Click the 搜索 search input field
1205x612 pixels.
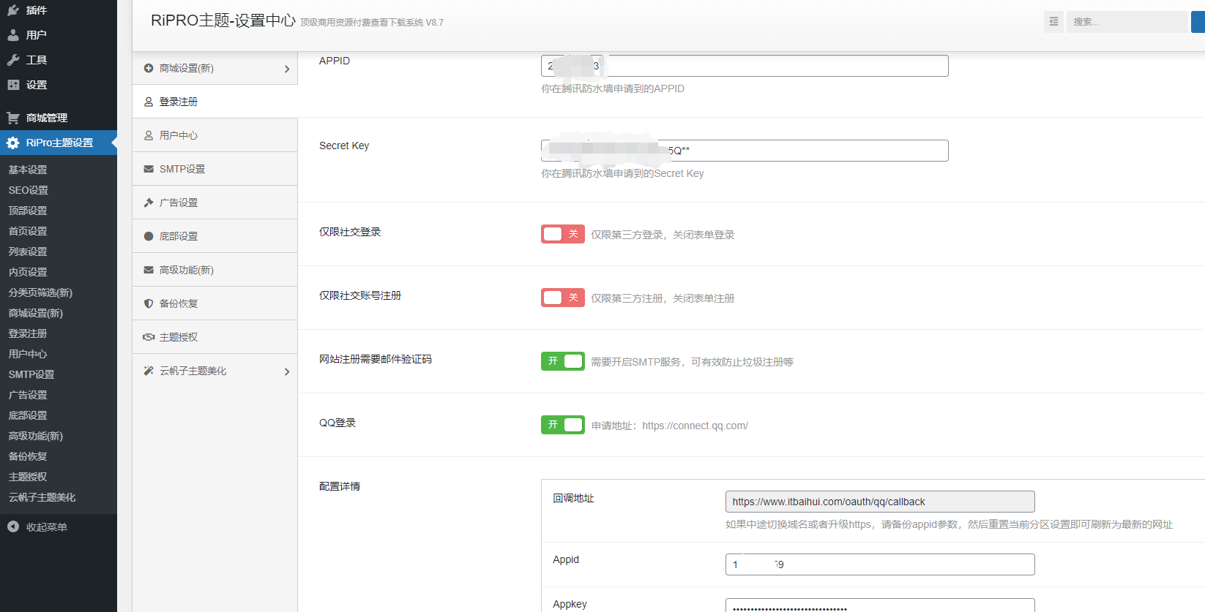pos(1126,22)
